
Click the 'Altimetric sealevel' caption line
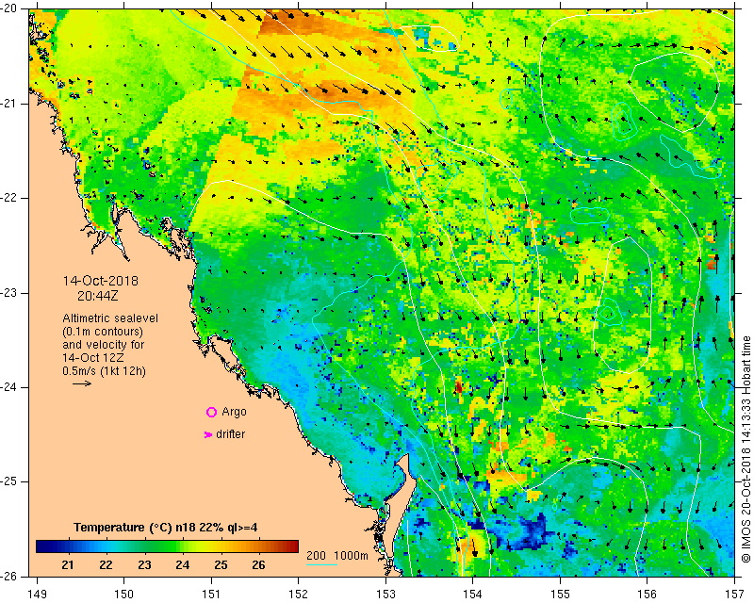110,318
